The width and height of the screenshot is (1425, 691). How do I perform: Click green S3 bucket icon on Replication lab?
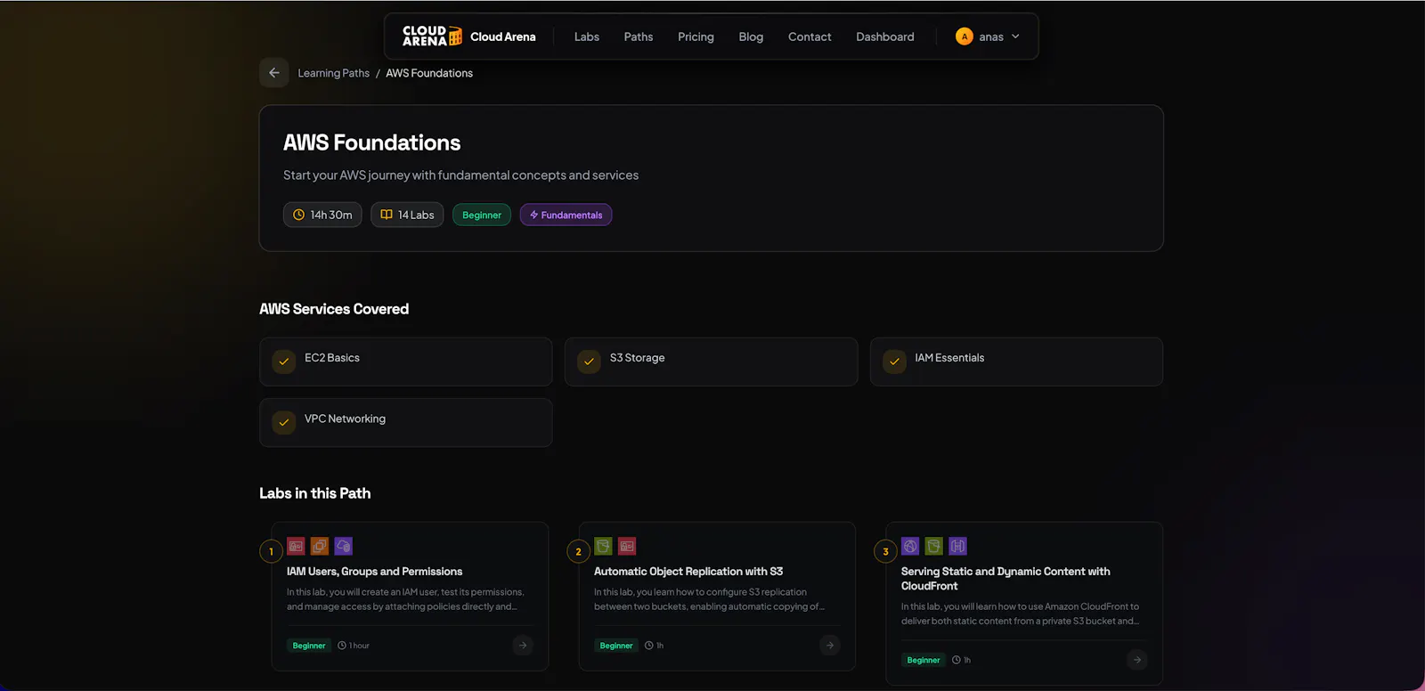[x=603, y=546]
